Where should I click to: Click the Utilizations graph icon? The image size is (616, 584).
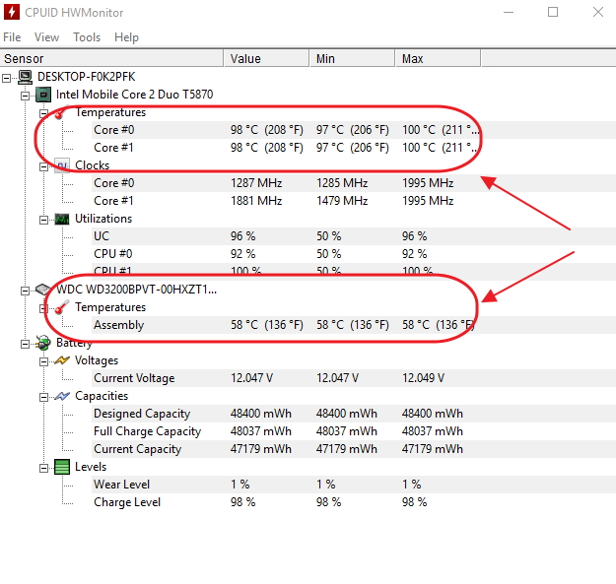[62, 219]
